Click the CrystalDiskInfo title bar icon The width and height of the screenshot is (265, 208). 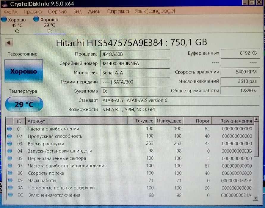(4, 4)
